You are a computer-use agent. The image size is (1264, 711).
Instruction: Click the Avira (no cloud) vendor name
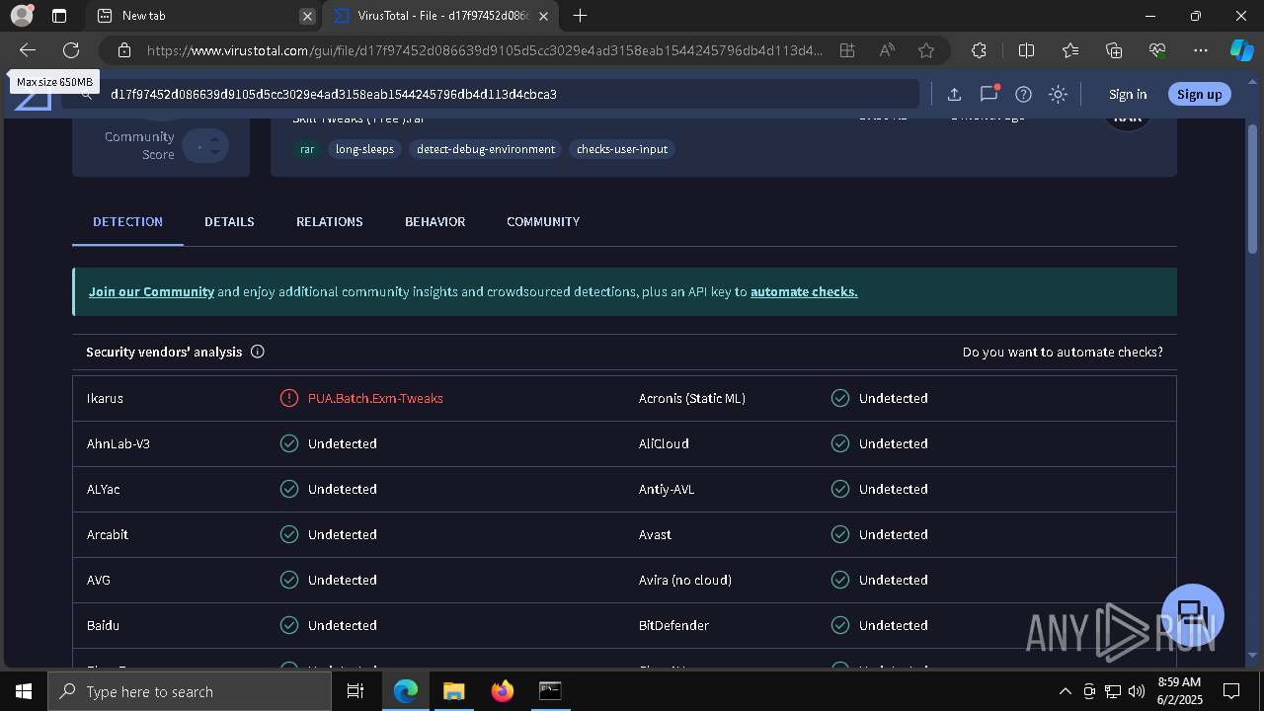click(x=685, y=580)
